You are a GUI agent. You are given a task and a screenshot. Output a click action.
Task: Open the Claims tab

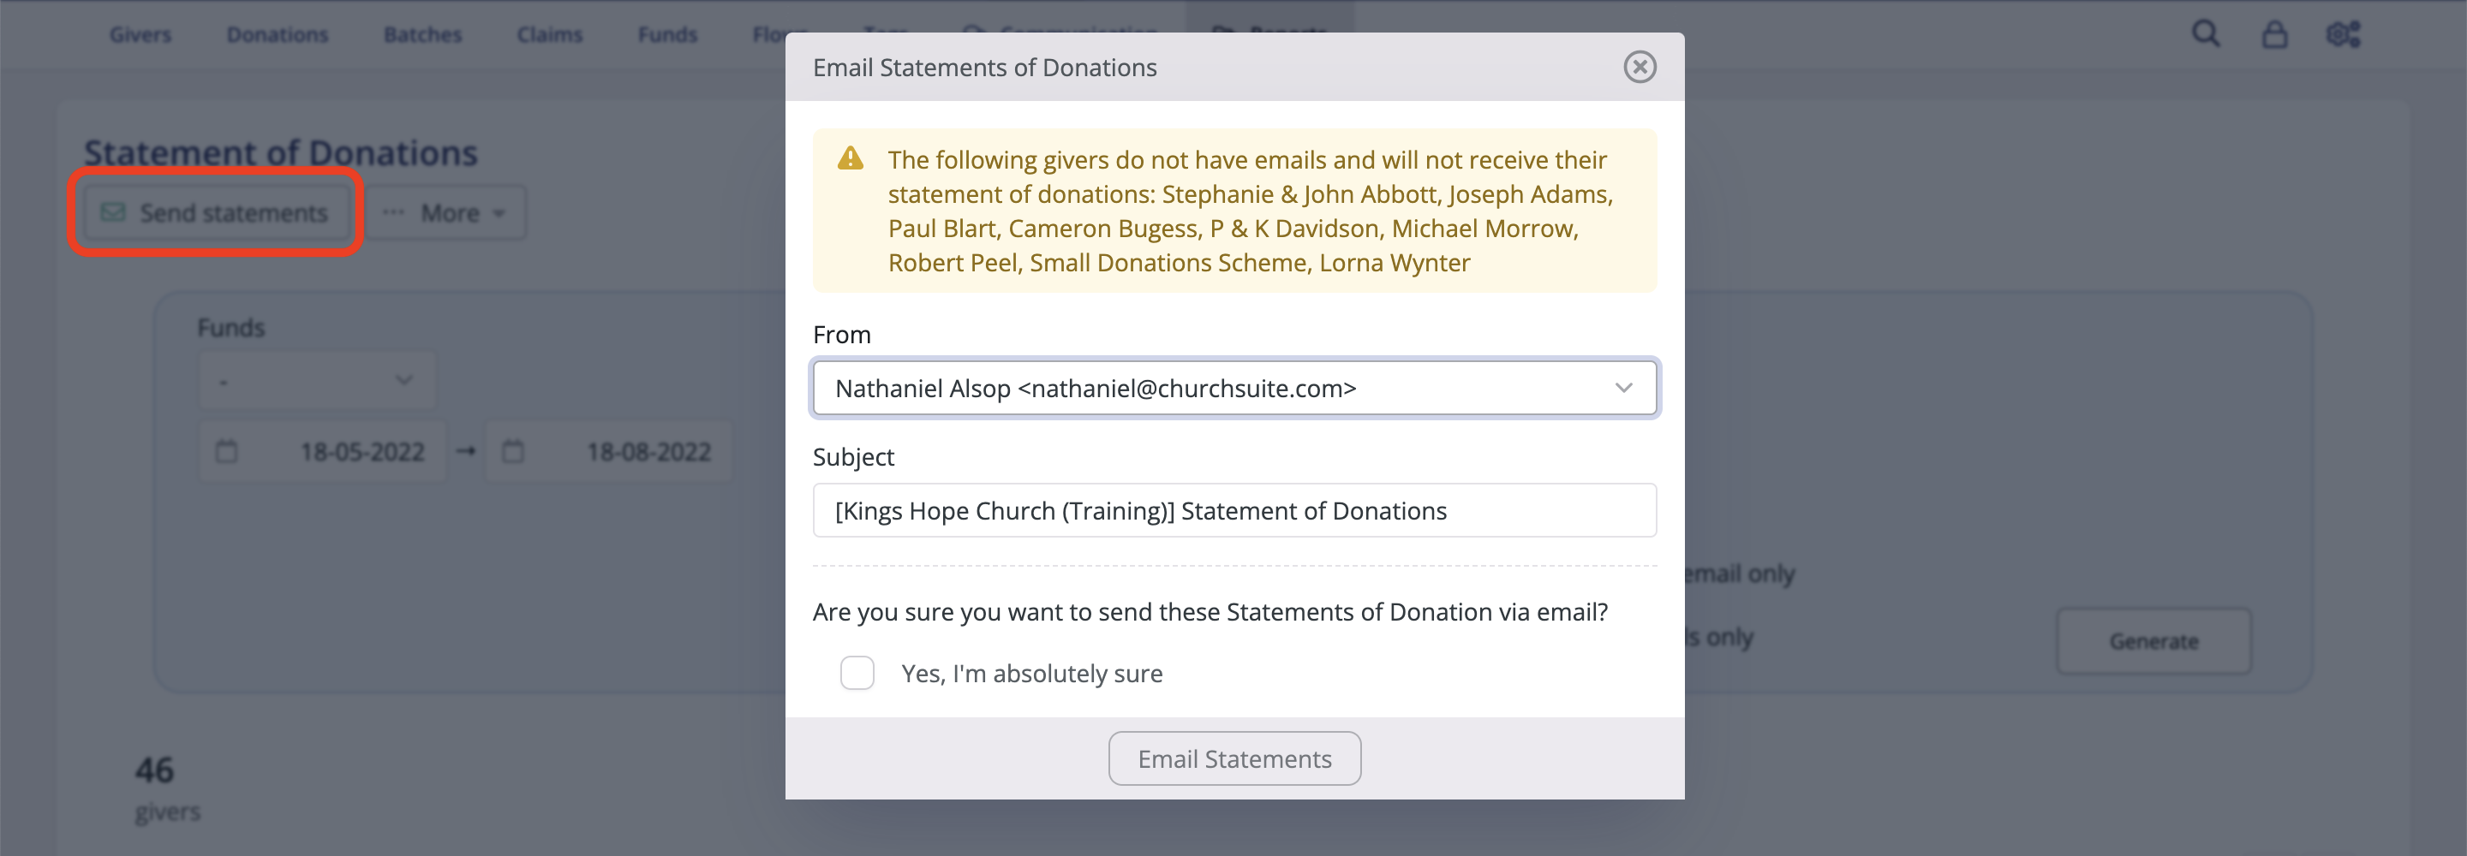[x=550, y=33]
